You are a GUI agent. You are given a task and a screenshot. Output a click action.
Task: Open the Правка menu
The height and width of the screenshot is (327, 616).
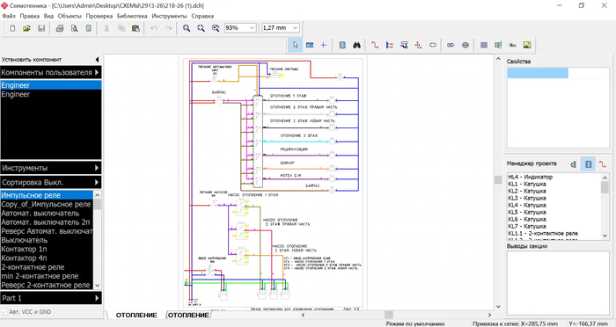tap(29, 16)
